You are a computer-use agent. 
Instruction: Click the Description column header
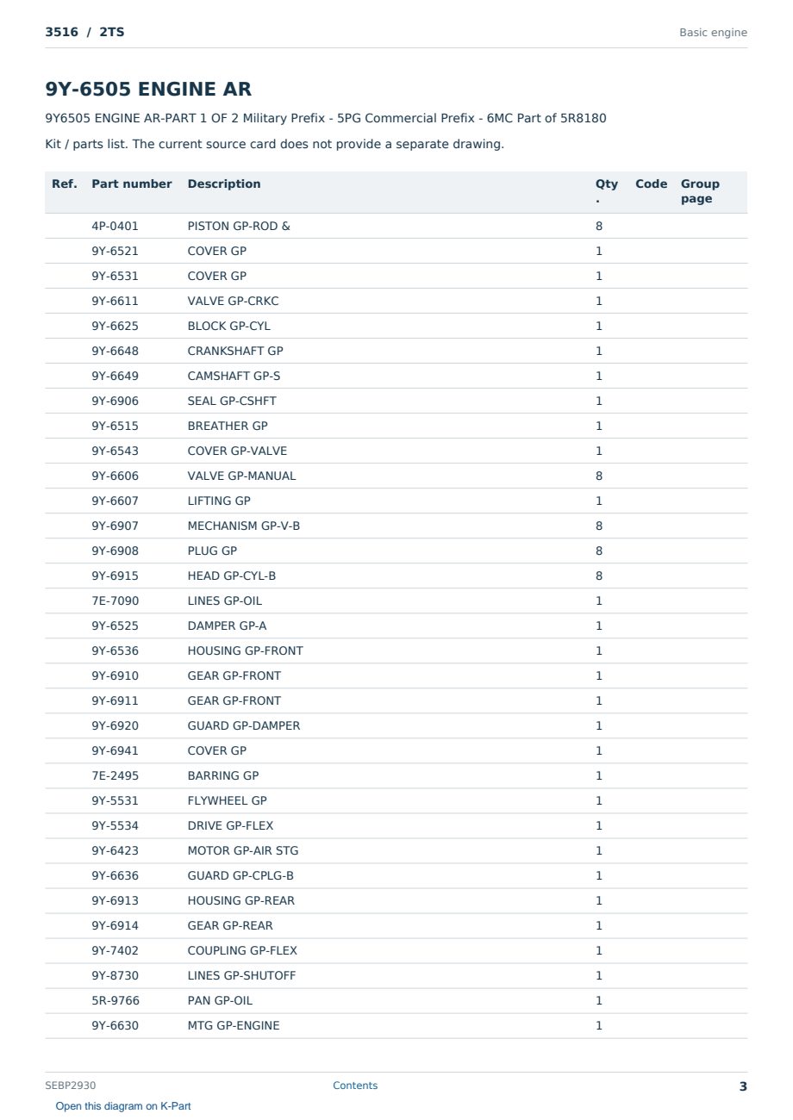click(224, 184)
